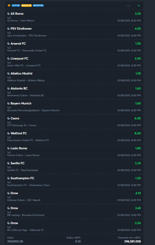Screen dimensions: 155x245
Task: Open the Udinese Calcio - SSC Napoli match
Action: coord(24,200)
